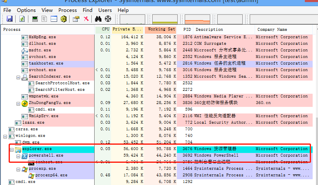Image resolution: width=318 pixels, height=185 pixels.
Task: Select svchost.exe with PID 3016
Action: click(157, 70)
